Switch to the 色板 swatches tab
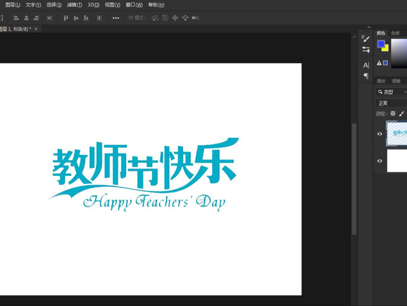This screenshot has height=306, width=407. (x=395, y=33)
